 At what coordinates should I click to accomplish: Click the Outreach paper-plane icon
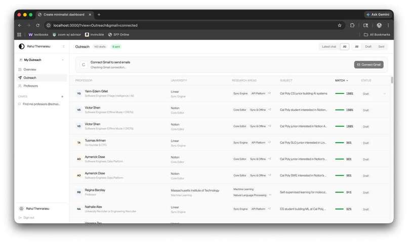pyautogui.click(x=20, y=78)
